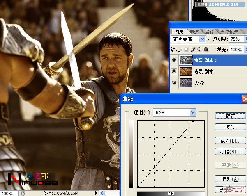The image size is (247, 196).
Task: Close the 曲线 curves dialog
Action: pos(245,99)
